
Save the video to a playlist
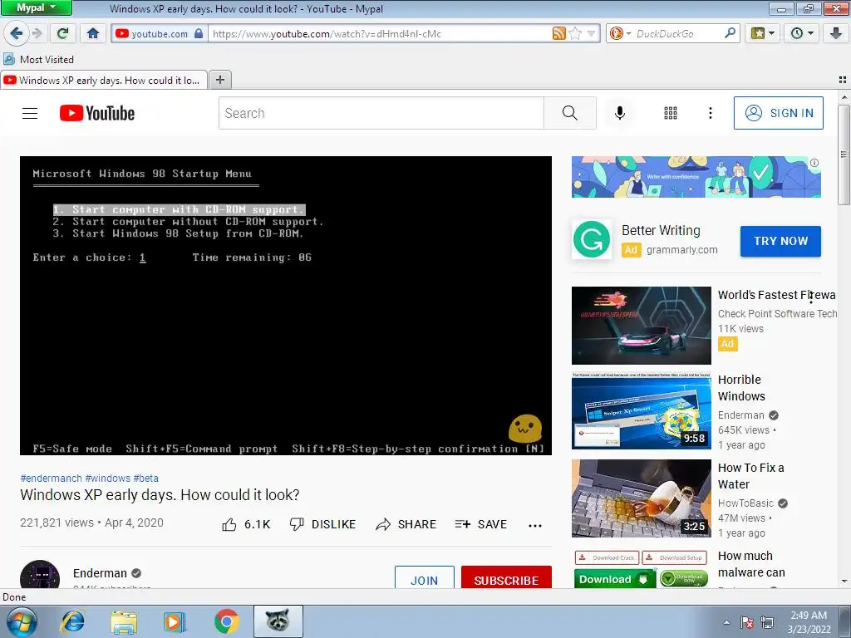tap(481, 525)
